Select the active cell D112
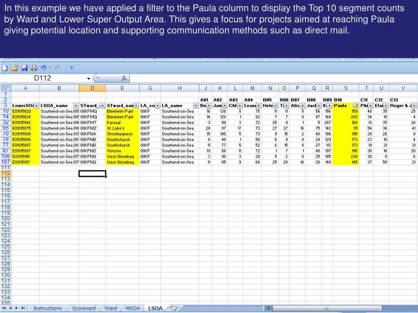 (92, 174)
